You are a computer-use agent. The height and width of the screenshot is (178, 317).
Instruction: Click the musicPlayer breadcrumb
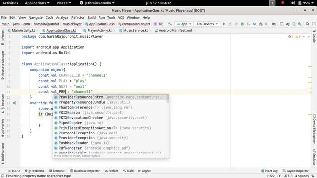[x=72, y=24]
